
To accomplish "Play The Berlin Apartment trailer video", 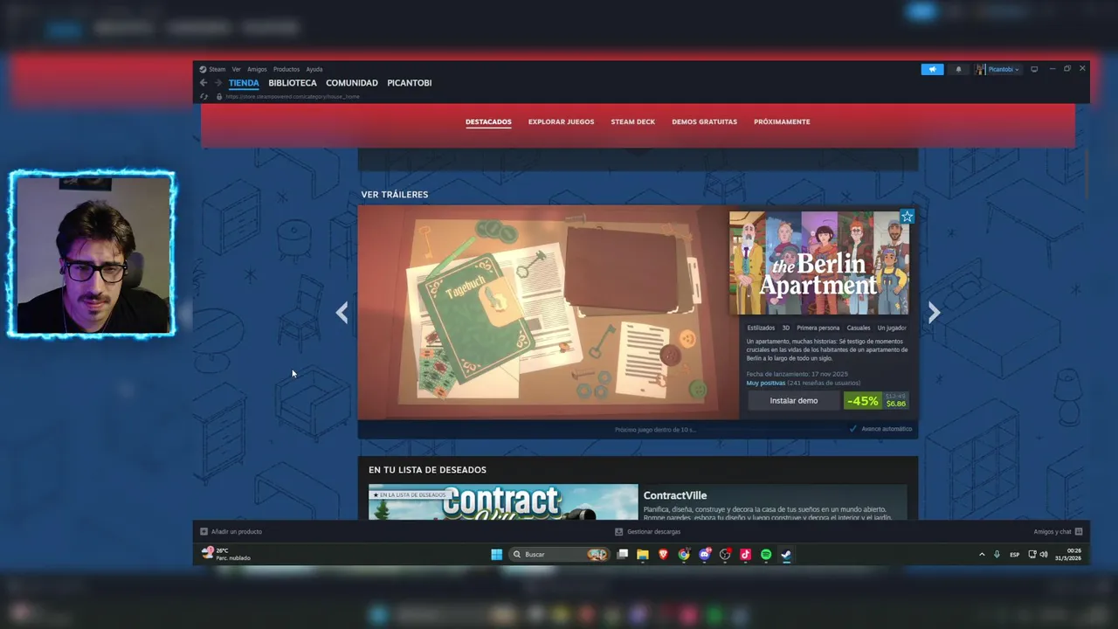I will (549, 313).
